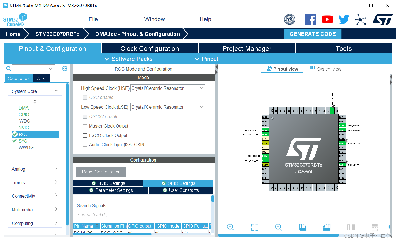Viewport: 396px width, 241px height.
Task: Switch to the Tools tab
Action: pos(344,49)
